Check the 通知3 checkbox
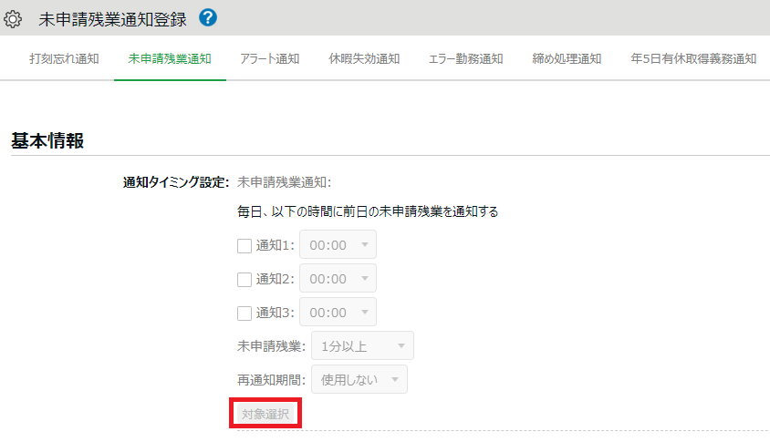Image resolution: width=770 pixels, height=442 pixels. (245, 313)
